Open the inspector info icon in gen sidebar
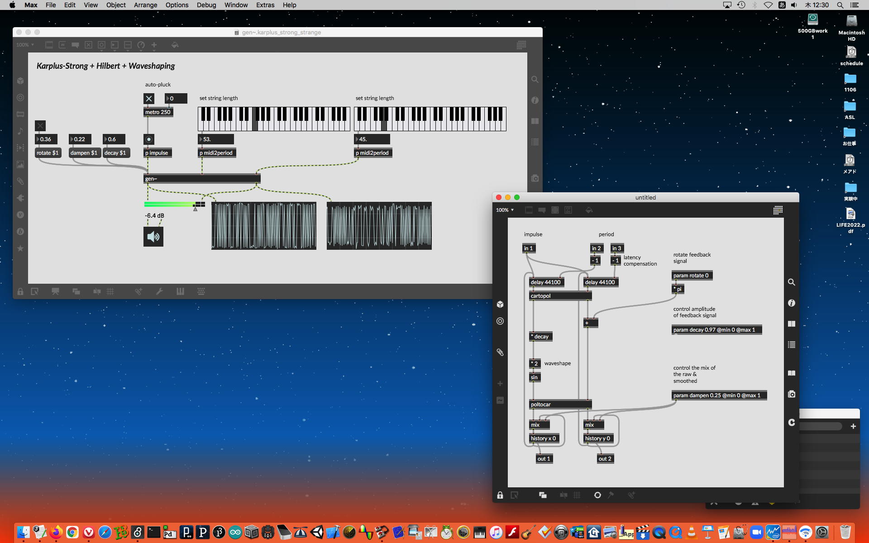Screen dimensions: 869x543 (x=791, y=303)
